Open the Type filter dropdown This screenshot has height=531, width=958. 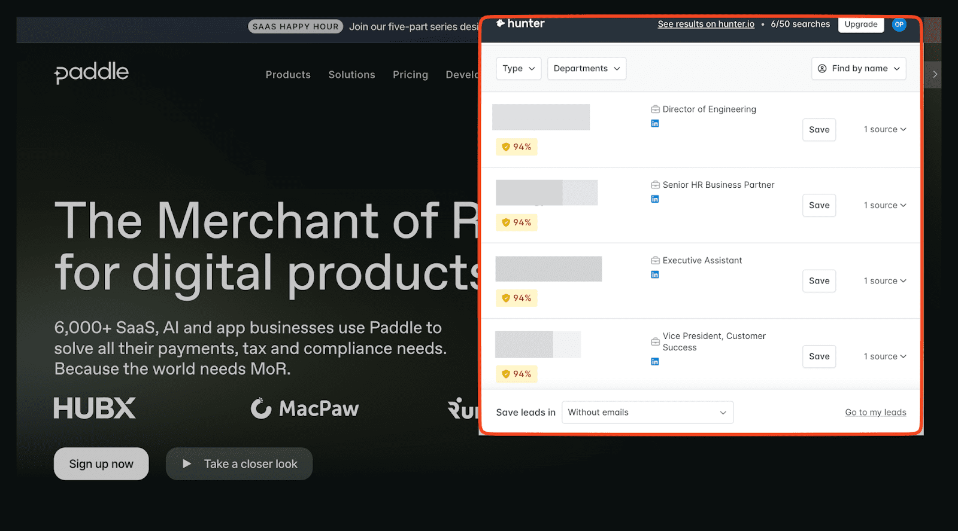[519, 69]
